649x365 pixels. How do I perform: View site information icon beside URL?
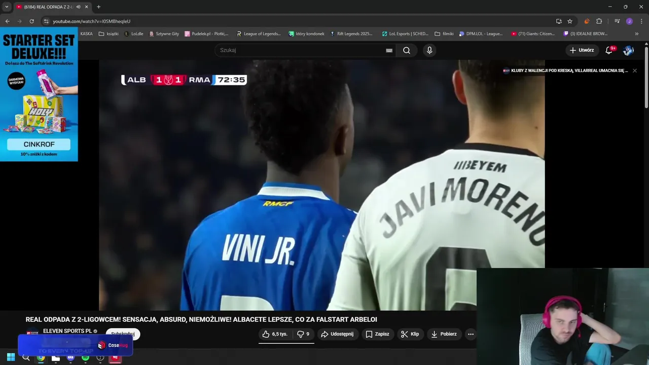coord(46,21)
